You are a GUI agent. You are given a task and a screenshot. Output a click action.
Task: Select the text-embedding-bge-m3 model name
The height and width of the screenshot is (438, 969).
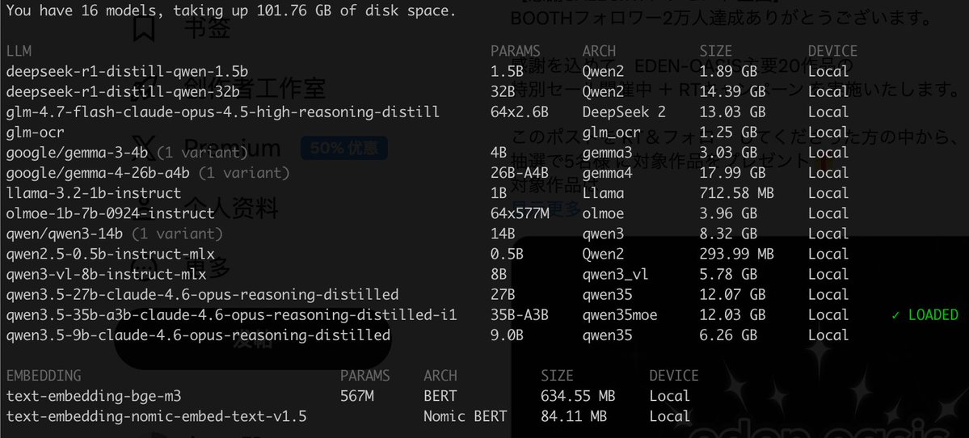tap(94, 396)
